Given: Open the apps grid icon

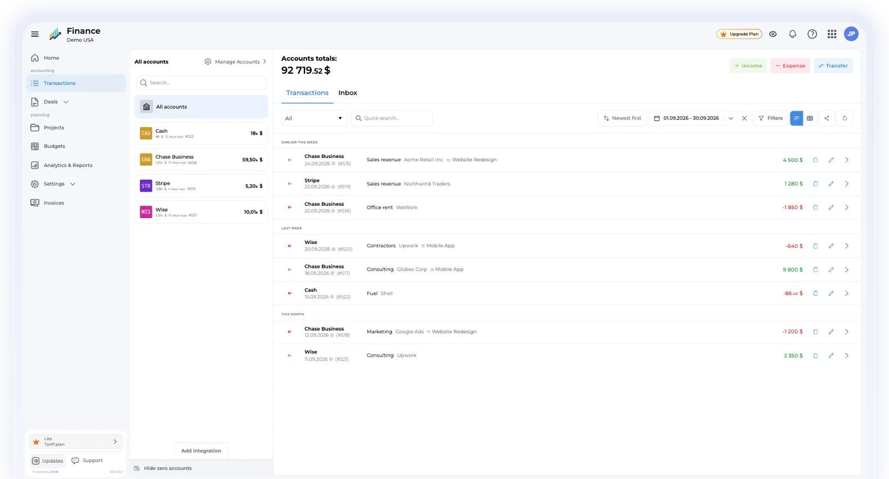Looking at the screenshot, I should coord(832,34).
